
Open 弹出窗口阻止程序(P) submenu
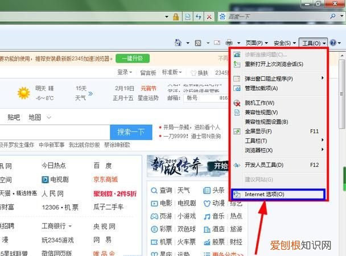(x=279, y=79)
